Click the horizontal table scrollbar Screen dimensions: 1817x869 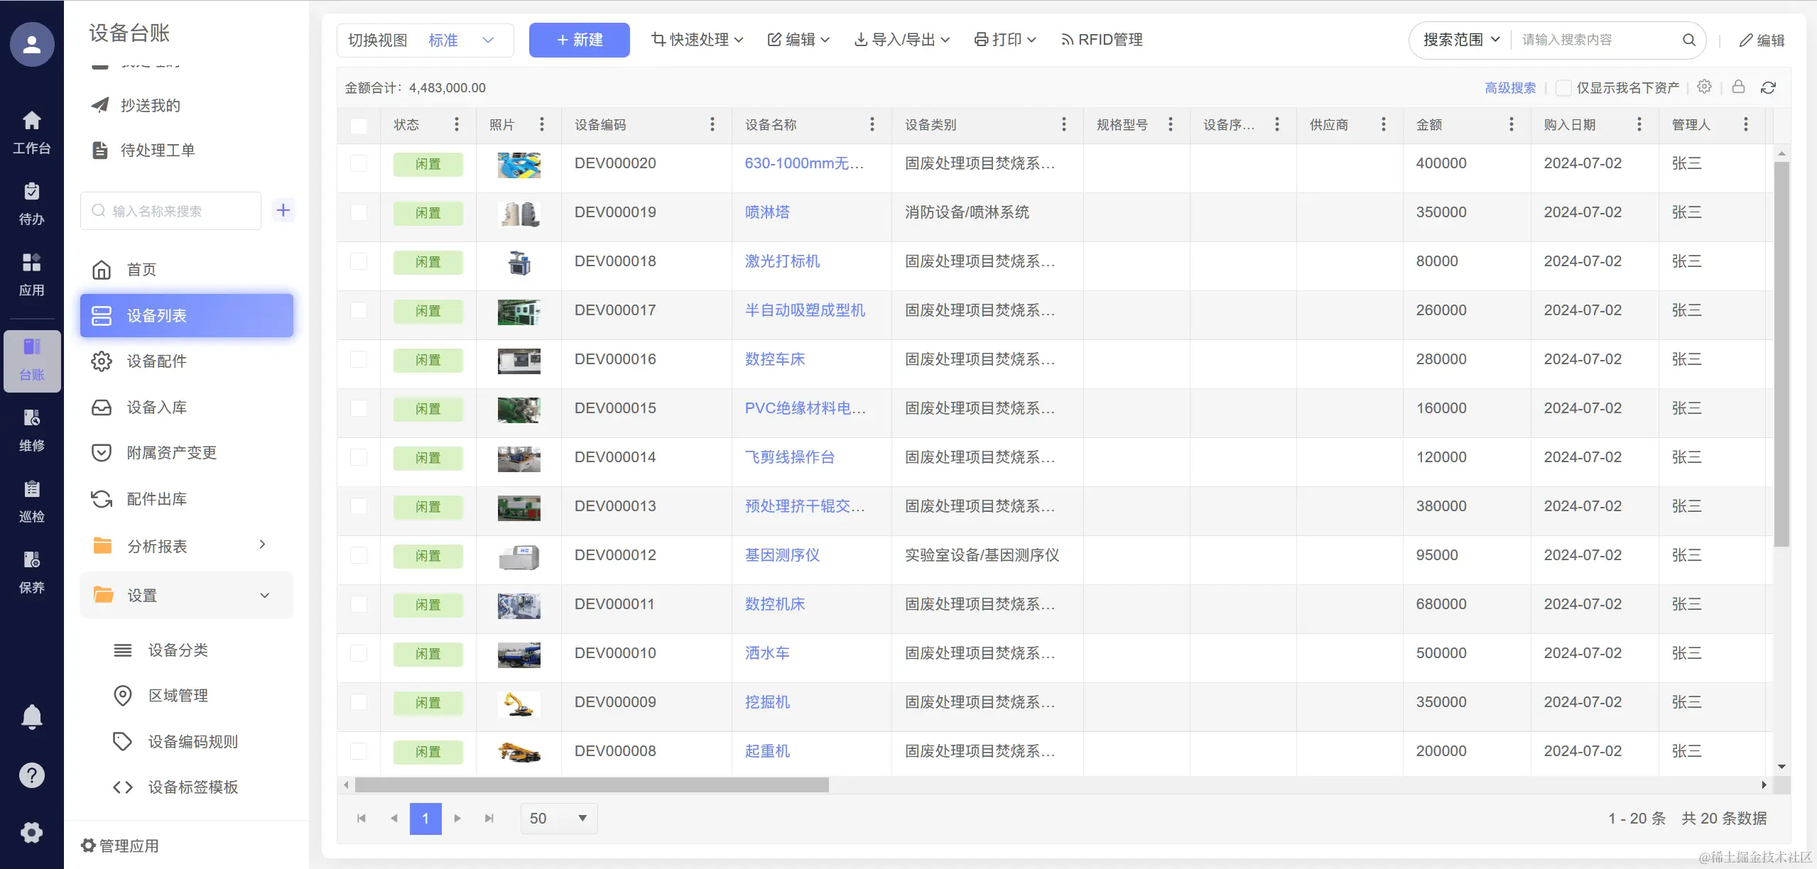[591, 785]
